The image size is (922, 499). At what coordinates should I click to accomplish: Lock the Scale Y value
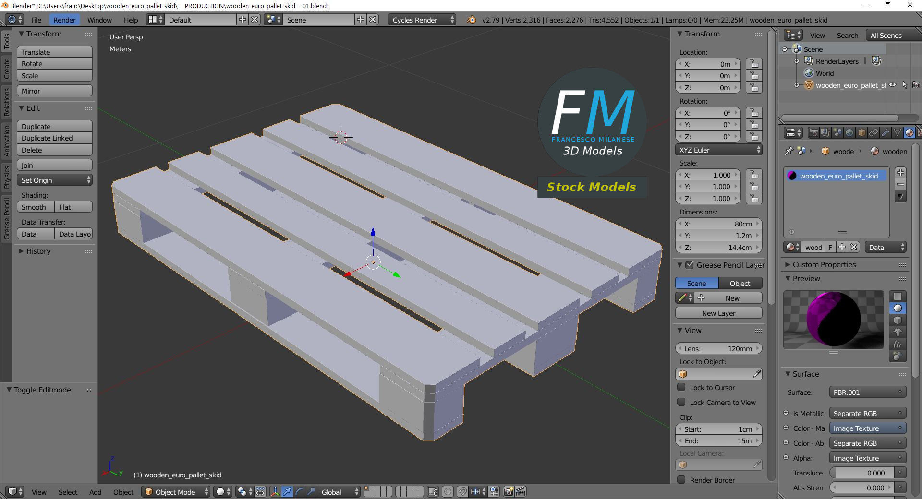tap(754, 187)
